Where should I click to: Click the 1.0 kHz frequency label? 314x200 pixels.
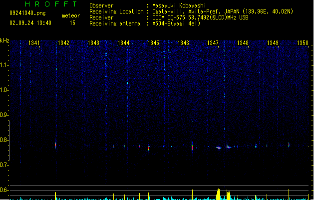pos(4,90)
